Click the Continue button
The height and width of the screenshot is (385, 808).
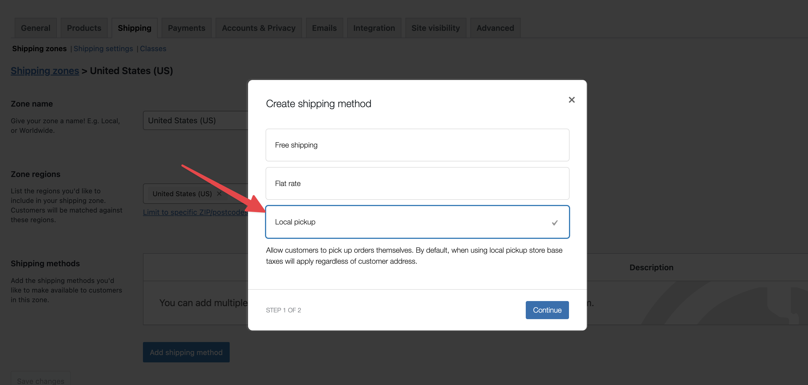(x=547, y=310)
